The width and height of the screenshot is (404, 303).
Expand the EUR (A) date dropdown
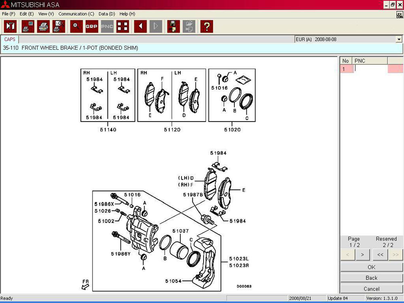click(399, 39)
